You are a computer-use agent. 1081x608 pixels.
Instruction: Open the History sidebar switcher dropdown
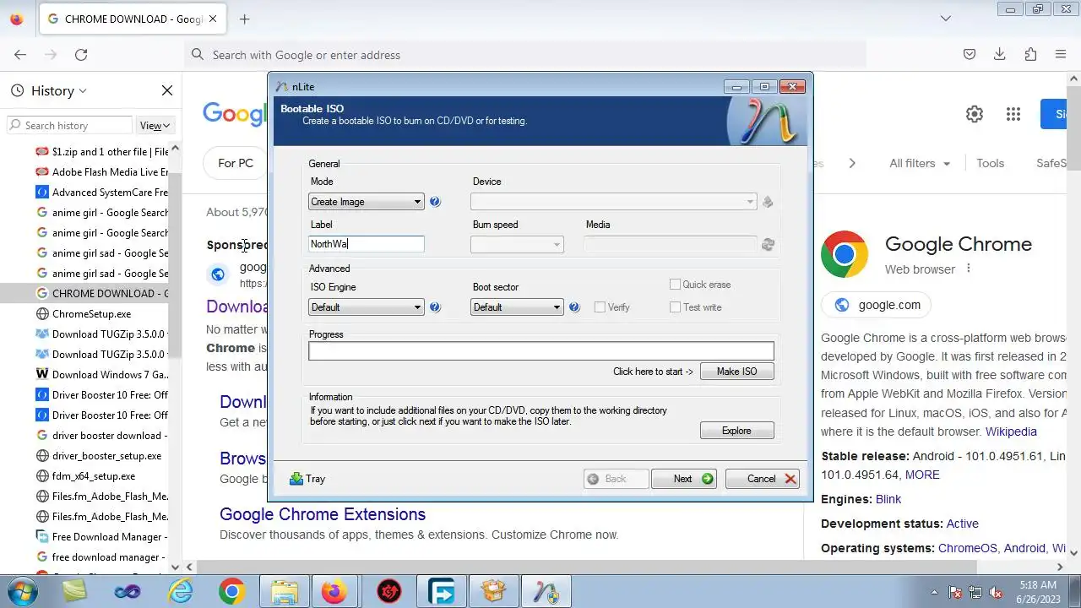(59, 90)
